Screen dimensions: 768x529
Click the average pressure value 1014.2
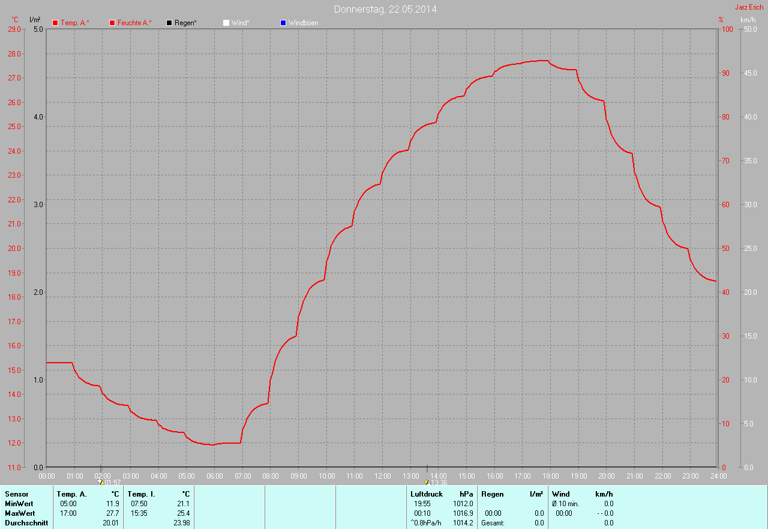[463, 523]
